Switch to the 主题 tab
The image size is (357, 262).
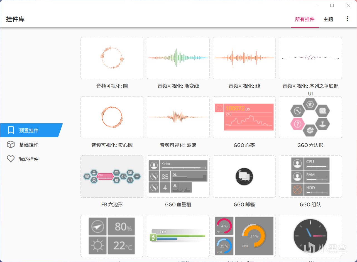tap(328, 19)
